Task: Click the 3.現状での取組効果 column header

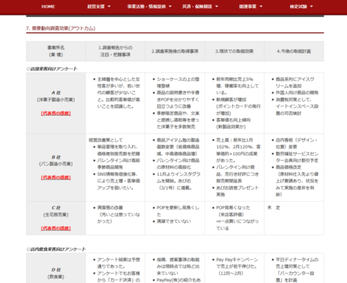Action: (234, 51)
